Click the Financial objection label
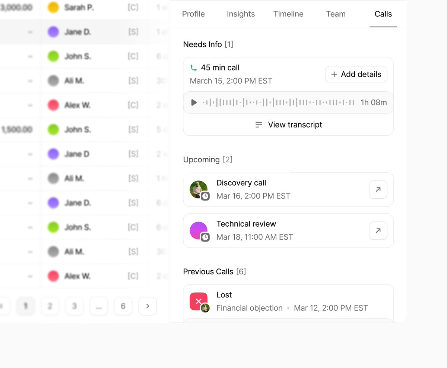 pyautogui.click(x=250, y=308)
